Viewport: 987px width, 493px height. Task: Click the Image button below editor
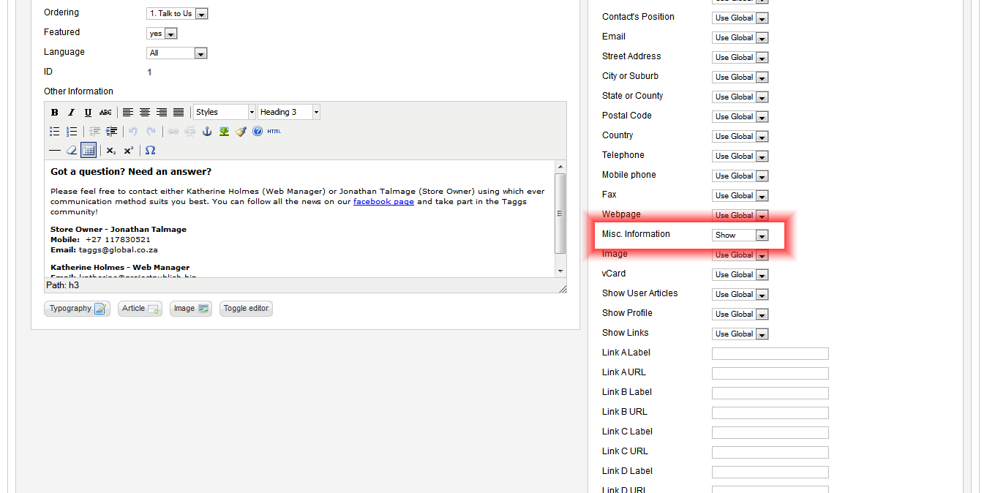[191, 309]
